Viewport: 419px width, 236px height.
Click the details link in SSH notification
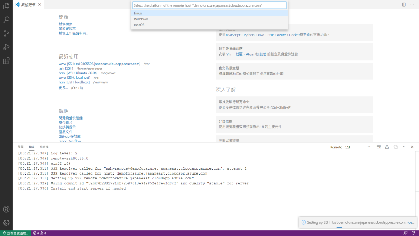[411, 222]
